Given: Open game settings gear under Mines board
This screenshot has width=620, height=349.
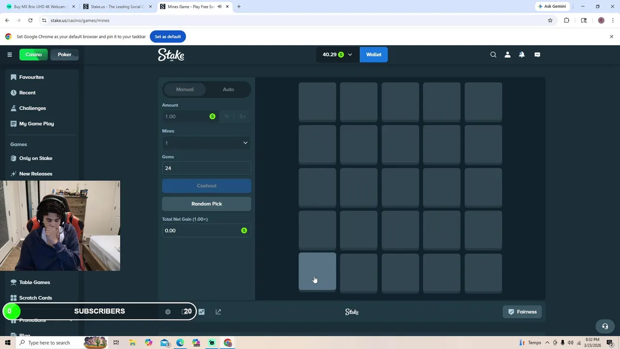Looking at the screenshot, I should coord(168,312).
